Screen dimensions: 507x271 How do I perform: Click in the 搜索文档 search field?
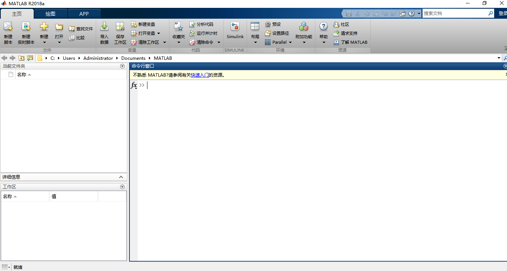[x=455, y=13]
